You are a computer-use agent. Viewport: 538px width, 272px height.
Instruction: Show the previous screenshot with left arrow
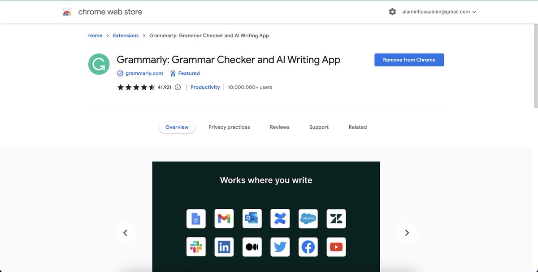point(125,233)
